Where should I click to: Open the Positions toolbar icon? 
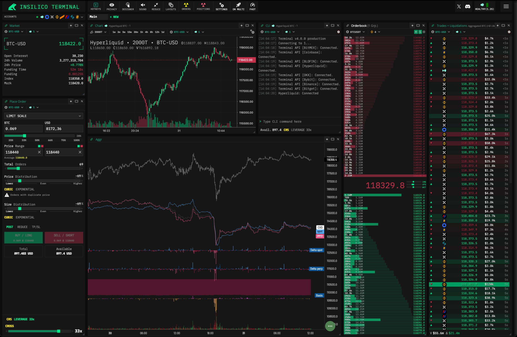(x=203, y=6)
